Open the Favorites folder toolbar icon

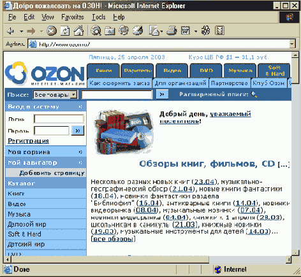tap(110, 31)
